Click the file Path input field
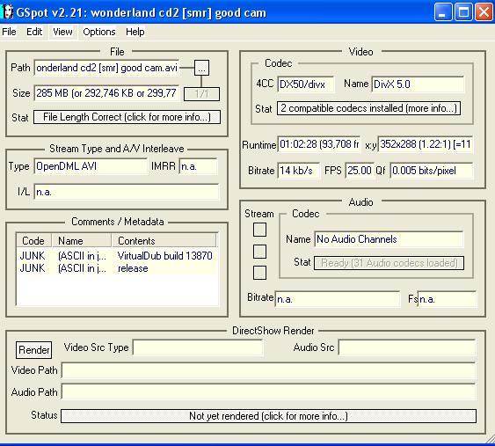495x446 pixels. click(106, 68)
